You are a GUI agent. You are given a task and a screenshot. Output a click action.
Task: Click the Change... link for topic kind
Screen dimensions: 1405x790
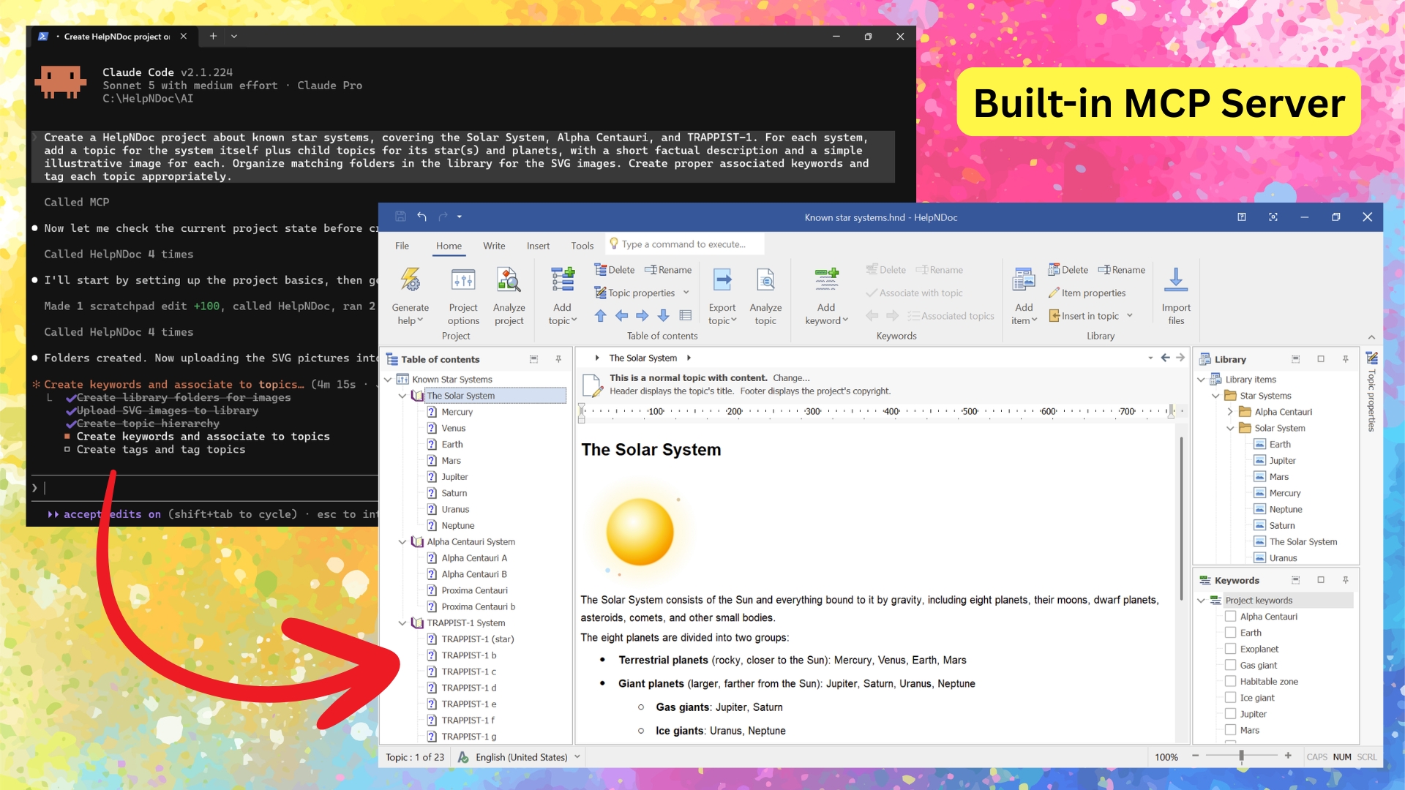(791, 378)
